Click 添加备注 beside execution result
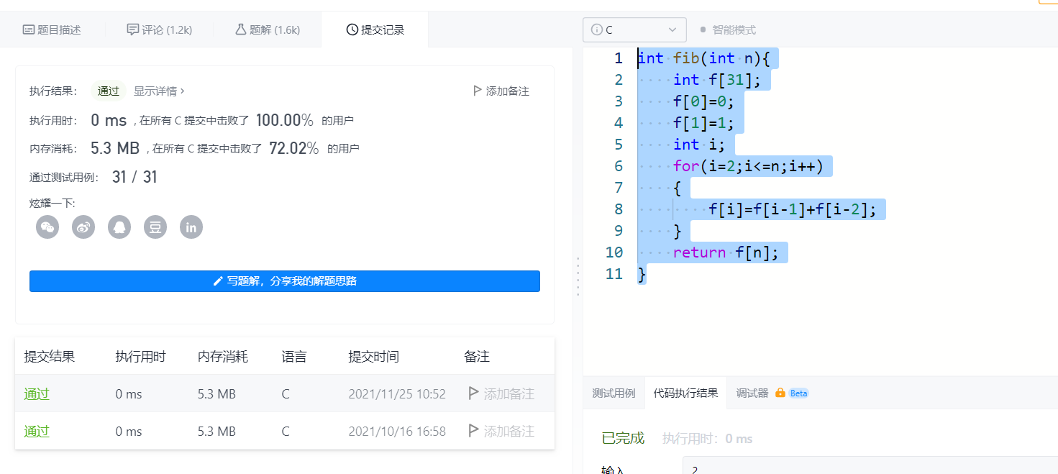The width and height of the screenshot is (1058, 474). click(x=501, y=91)
